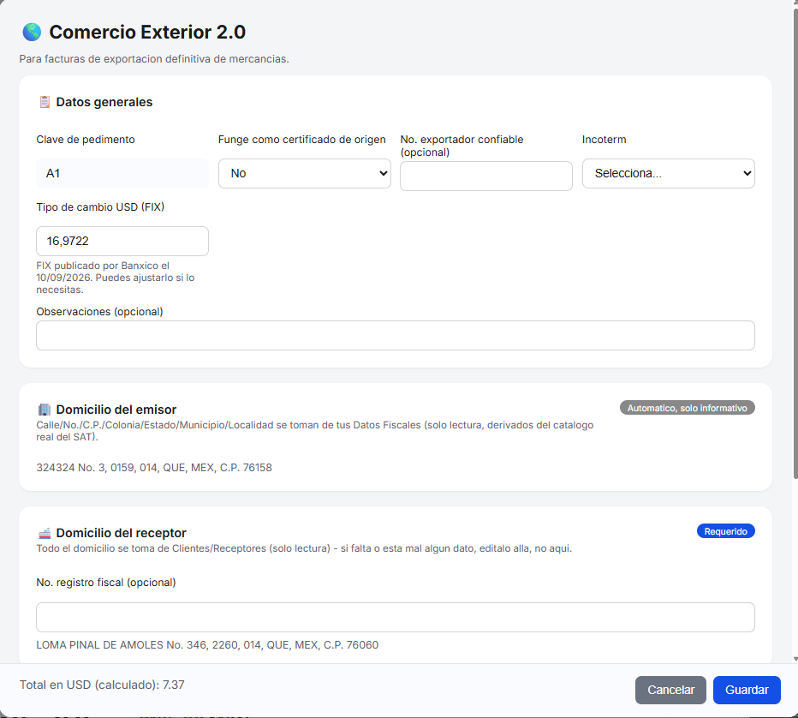This screenshot has width=798, height=718.
Task: Click the FIX publicado por Banxico note
Action: (116, 278)
